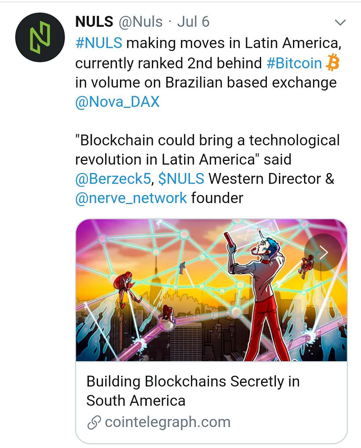
Task: Open the blockchain illustration preview image
Action: [x=212, y=290]
